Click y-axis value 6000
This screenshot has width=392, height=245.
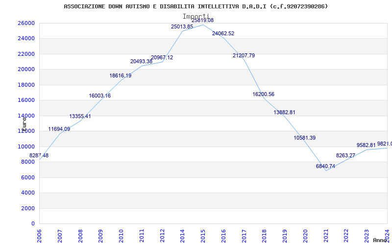tap(28, 177)
